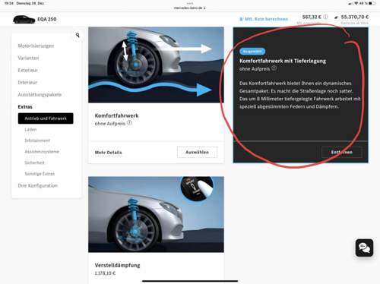Open Assistenzsysteme subcategory
380x284 pixels.
coord(42,152)
